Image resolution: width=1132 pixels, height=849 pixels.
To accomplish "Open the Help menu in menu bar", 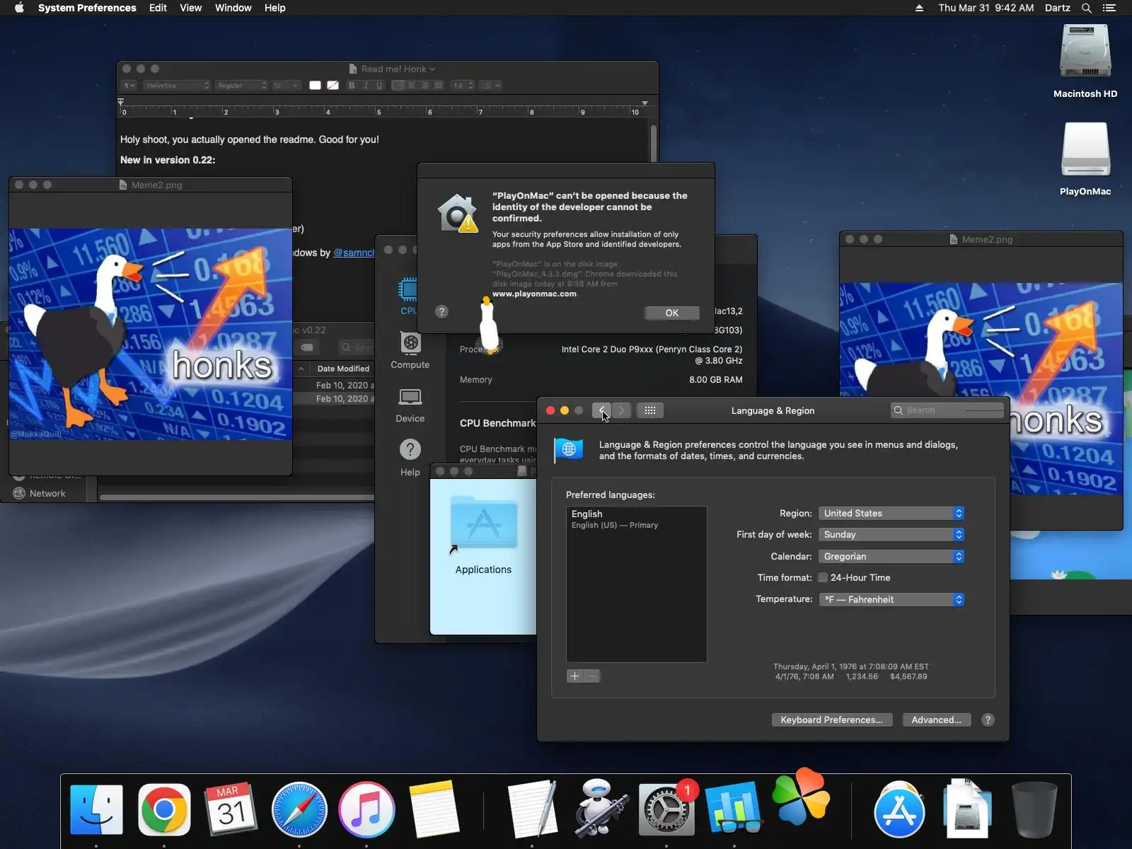I will point(275,8).
